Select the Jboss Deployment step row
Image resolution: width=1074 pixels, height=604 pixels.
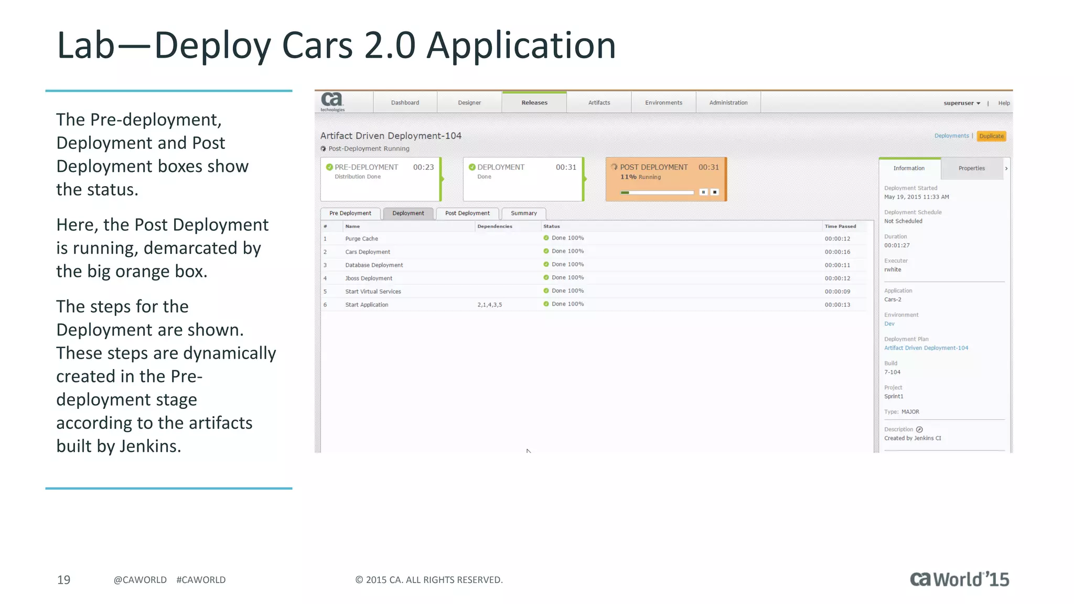(594, 278)
